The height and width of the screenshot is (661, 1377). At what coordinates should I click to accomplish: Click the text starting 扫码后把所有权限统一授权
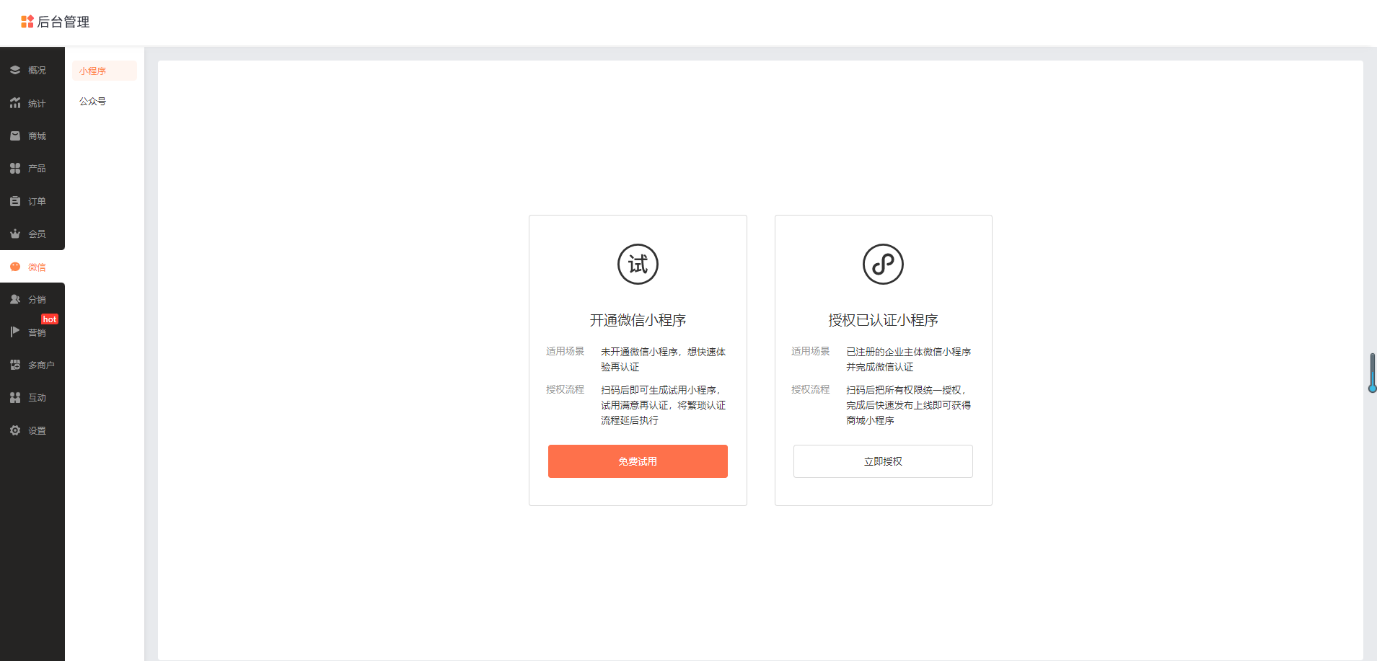(908, 405)
